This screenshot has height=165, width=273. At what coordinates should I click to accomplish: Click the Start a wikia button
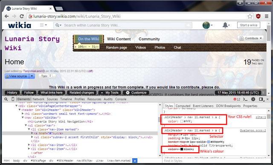pyautogui.click(x=249, y=25)
